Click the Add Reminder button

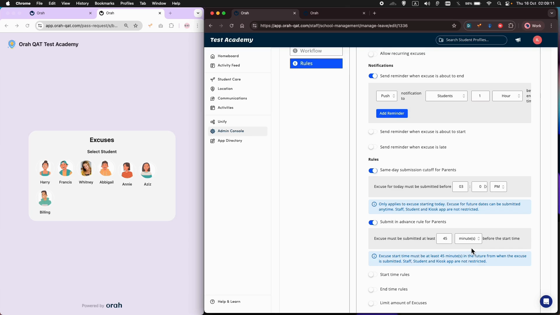[392, 113]
